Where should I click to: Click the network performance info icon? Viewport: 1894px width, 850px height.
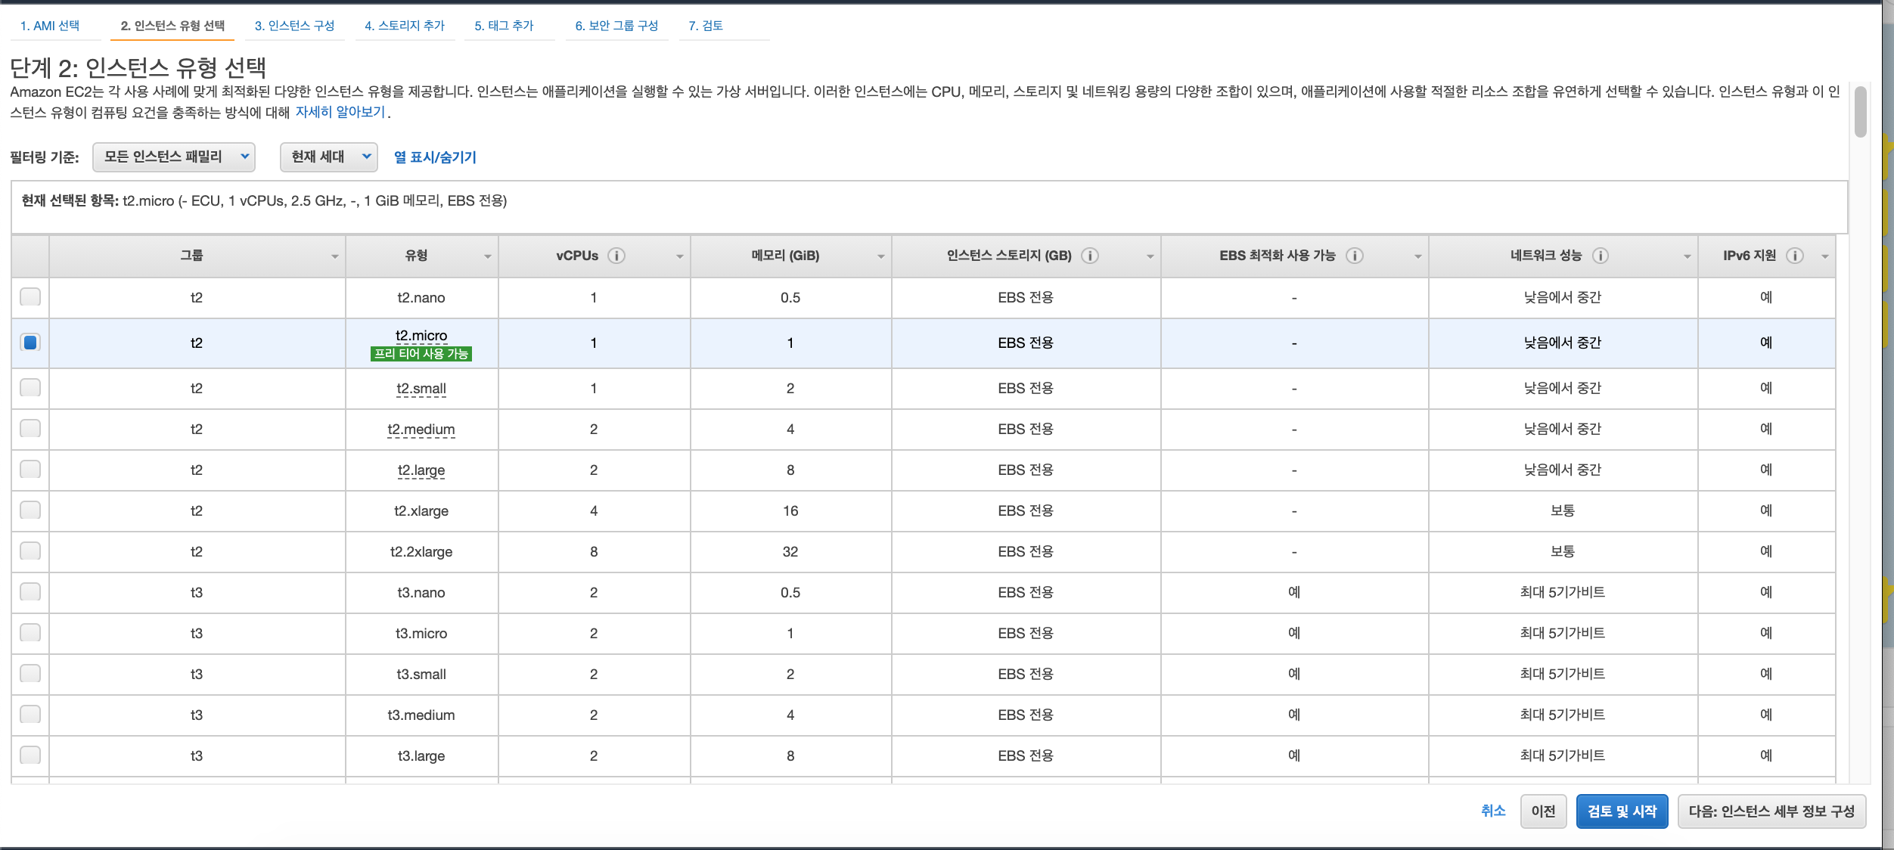[x=1600, y=256]
